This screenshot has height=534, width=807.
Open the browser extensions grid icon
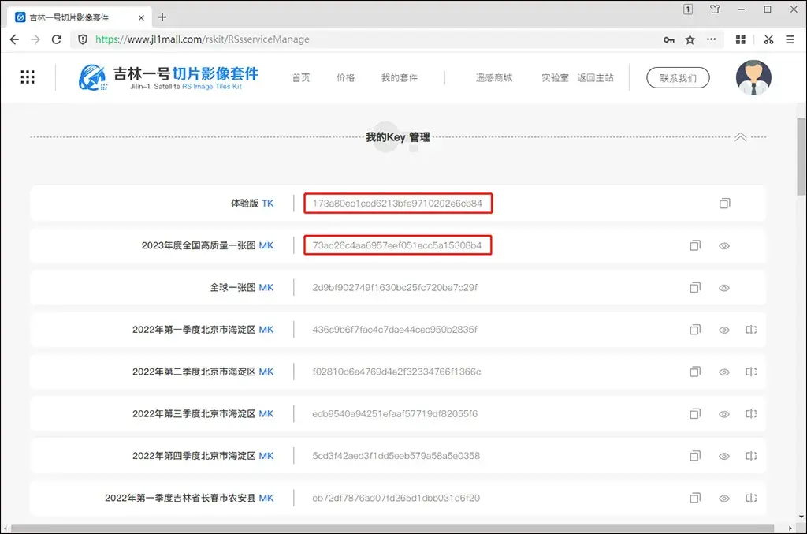point(741,39)
